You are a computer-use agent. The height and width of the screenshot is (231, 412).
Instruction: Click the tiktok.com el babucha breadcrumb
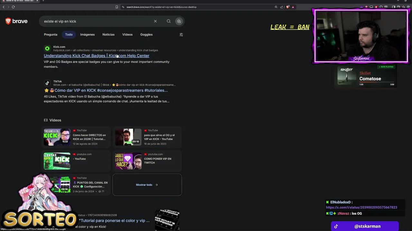coord(115,85)
